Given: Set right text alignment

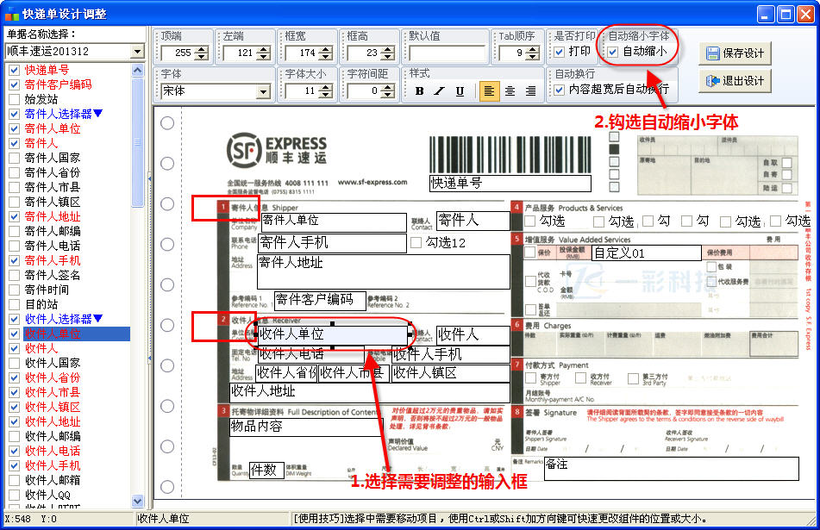Looking at the screenshot, I should click(x=530, y=91).
